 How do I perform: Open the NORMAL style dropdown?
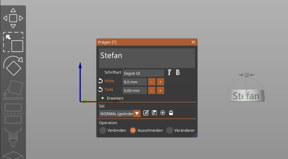(x=137, y=113)
